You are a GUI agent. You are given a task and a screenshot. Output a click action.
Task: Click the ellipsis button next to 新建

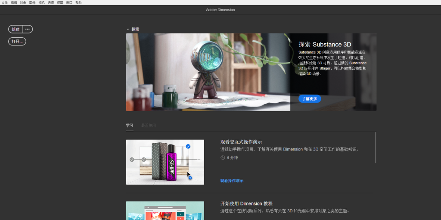coord(28,29)
